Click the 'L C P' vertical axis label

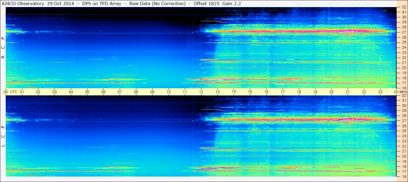pos(3,136)
